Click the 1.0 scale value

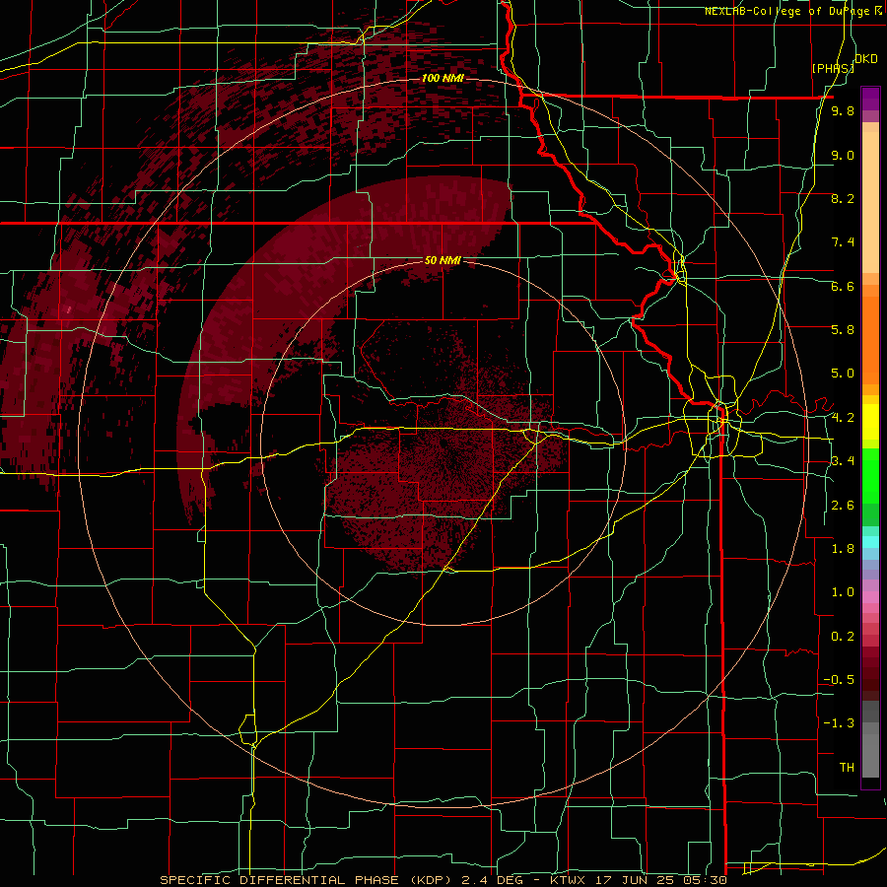click(x=843, y=592)
